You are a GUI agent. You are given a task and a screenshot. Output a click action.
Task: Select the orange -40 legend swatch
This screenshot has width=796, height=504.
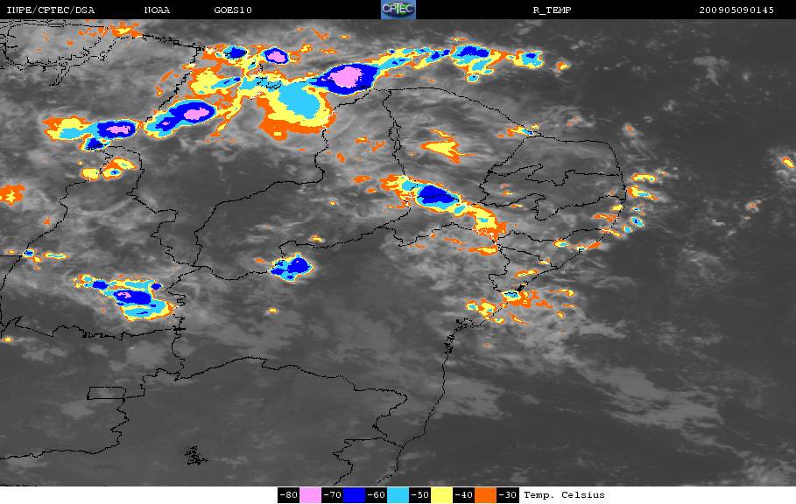[x=485, y=495]
